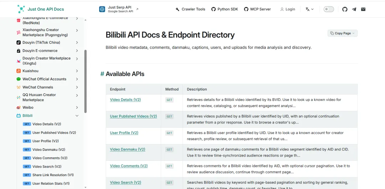Image resolution: width=385 pixels, height=189 pixels.
Task: Open the language selector dropdown
Action: tap(310, 9)
